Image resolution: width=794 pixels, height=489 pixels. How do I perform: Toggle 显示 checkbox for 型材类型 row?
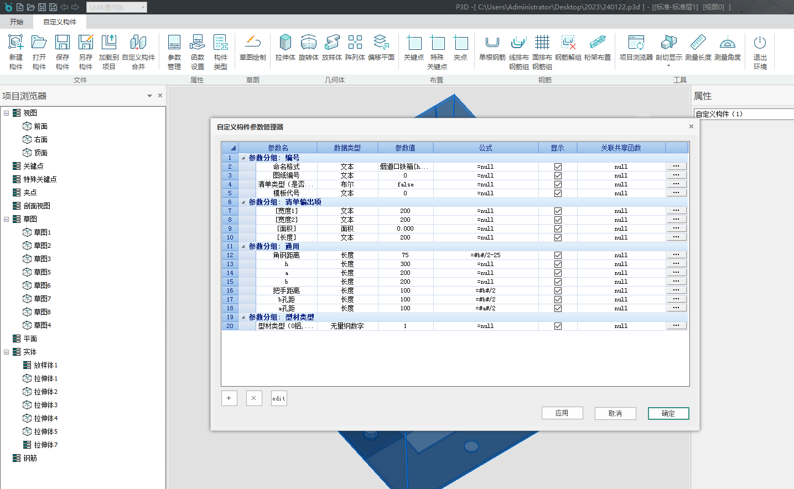(x=558, y=326)
